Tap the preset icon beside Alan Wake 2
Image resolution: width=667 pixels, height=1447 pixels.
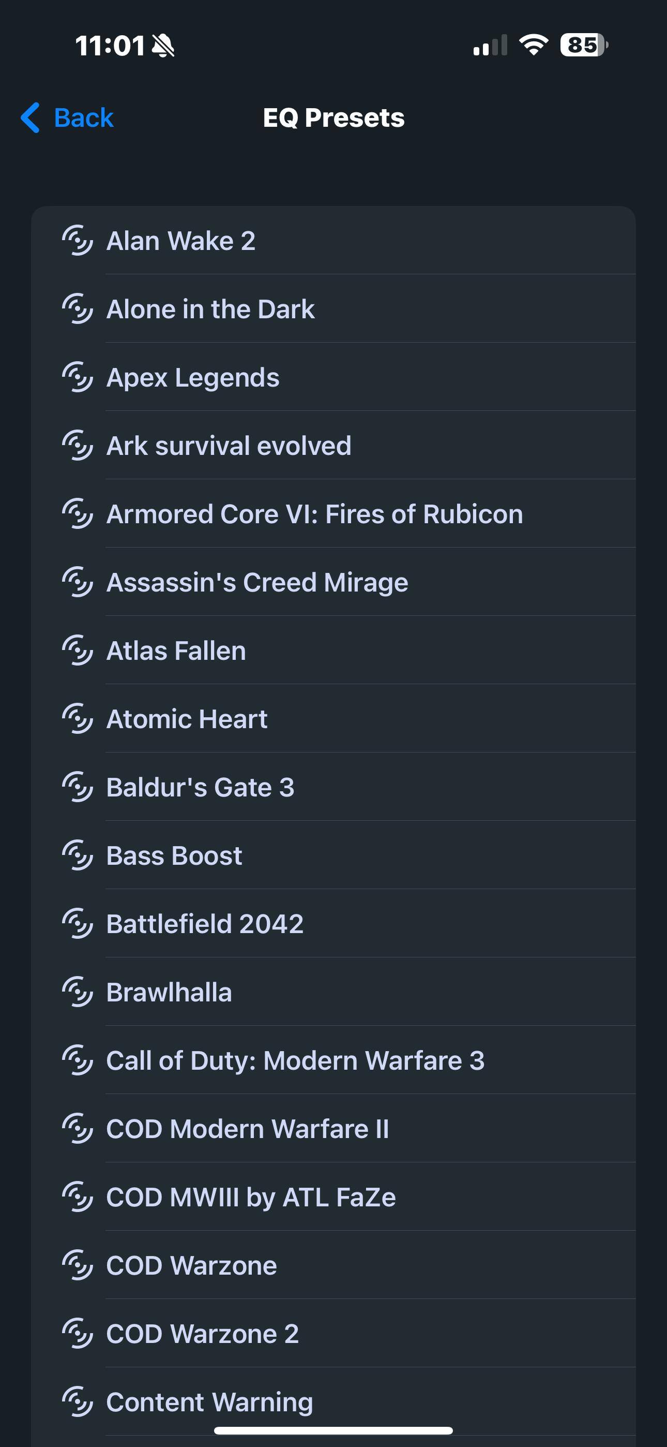tap(77, 241)
